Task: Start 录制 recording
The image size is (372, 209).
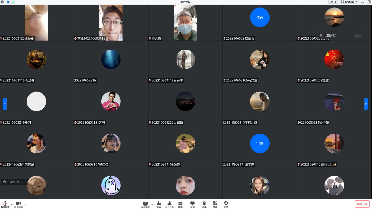Action: [x=192, y=204]
